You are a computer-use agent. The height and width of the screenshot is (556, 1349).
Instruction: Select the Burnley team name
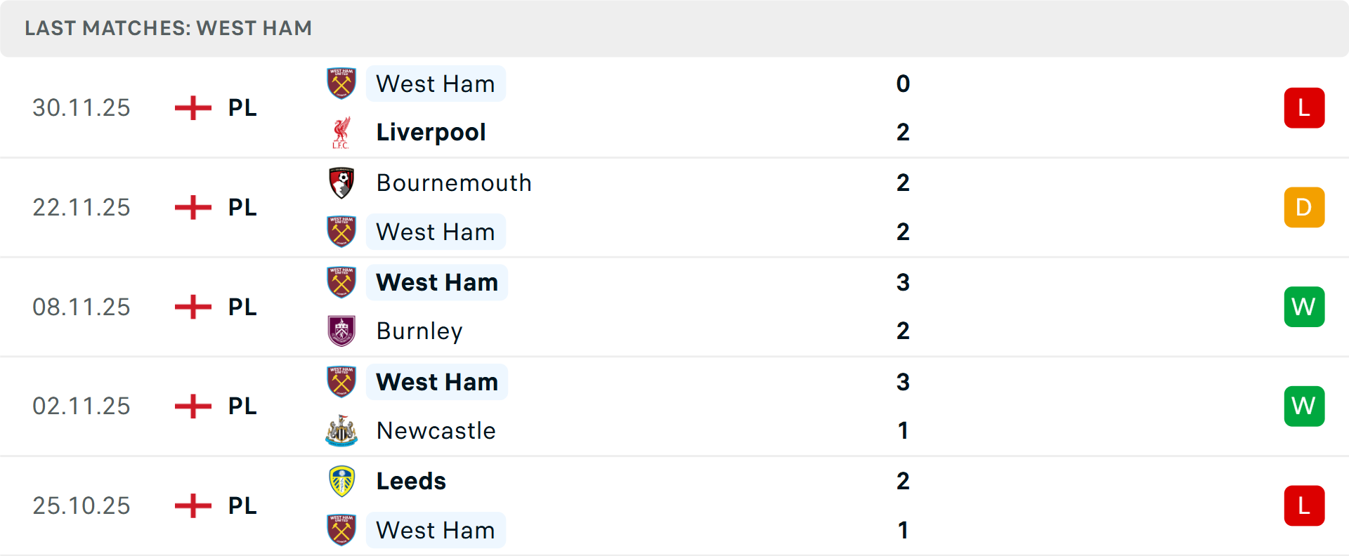point(419,331)
